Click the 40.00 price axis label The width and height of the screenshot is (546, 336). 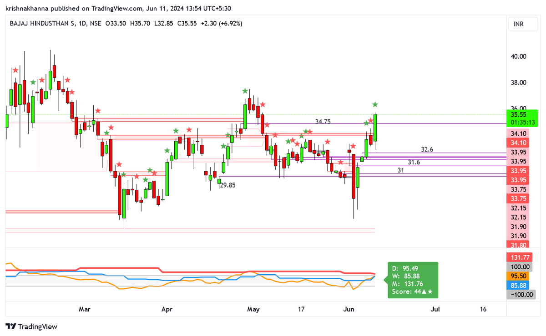point(518,56)
